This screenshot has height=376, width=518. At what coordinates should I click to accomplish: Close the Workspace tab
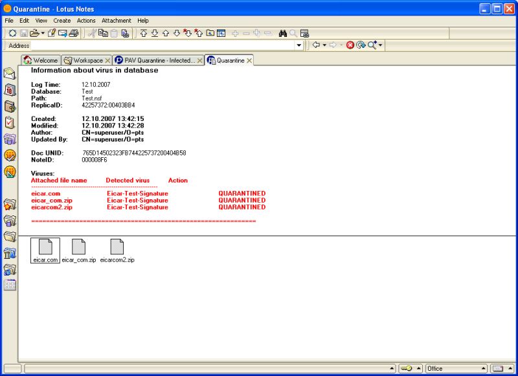[x=107, y=61]
